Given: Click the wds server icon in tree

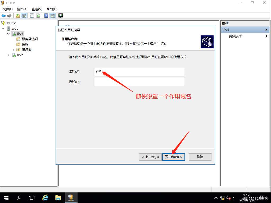Looking at the screenshot, I should 8,28.
